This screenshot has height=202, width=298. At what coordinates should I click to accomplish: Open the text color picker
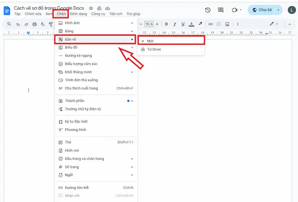(192, 24)
